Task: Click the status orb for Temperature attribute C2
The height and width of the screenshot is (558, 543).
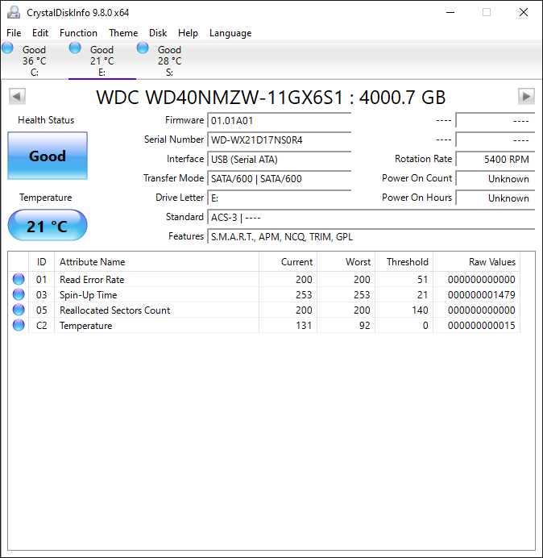Action: pyautogui.click(x=19, y=325)
